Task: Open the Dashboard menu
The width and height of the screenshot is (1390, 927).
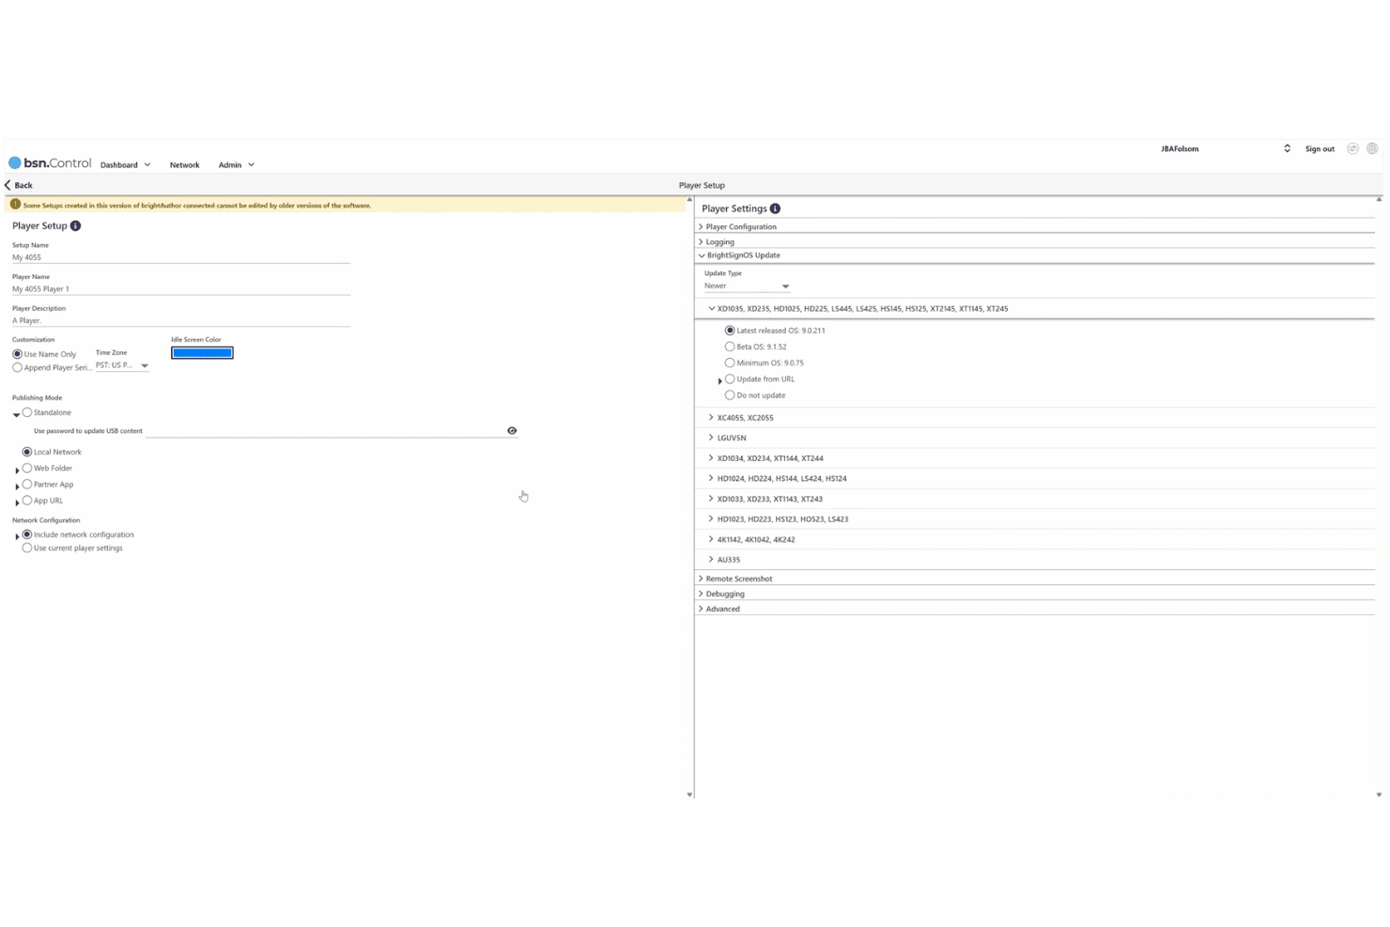Action: pyautogui.click(x=125, y=164)
